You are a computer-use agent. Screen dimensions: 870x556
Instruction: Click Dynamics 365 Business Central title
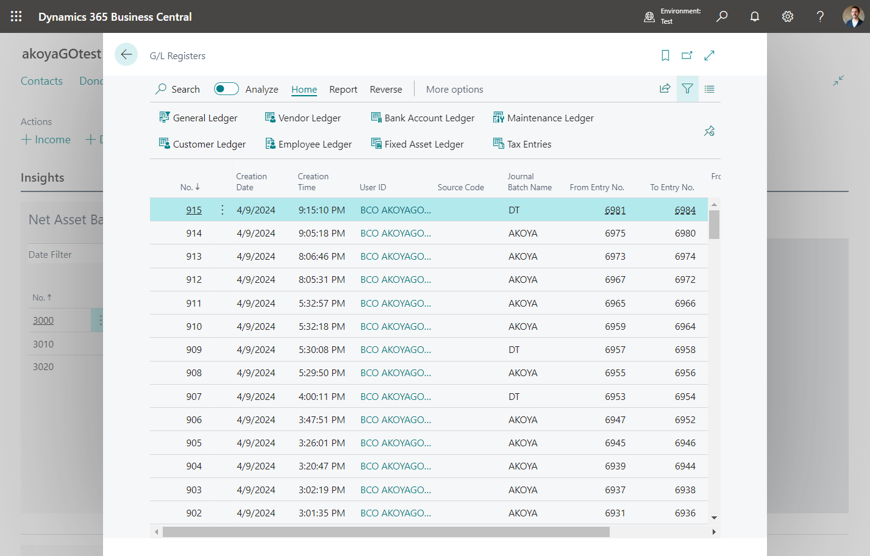pos(115,16)
